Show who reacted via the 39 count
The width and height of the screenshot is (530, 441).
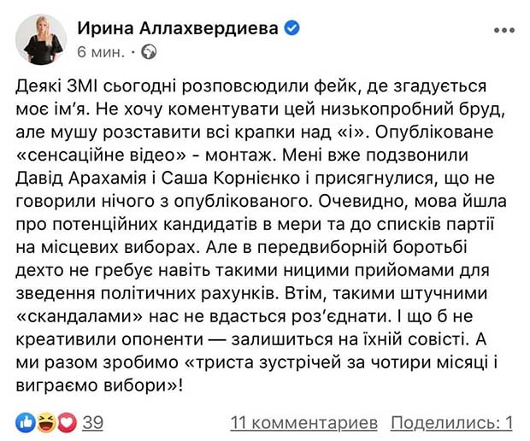click(92, 422)
